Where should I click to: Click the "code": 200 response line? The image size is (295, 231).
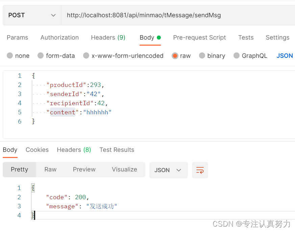[x=67, y=197]
